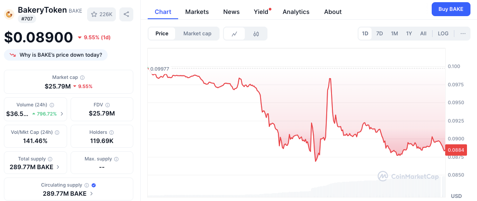Select the 7D time range
The height and width of the screenshot is (201, 477).
click(379, 34)
